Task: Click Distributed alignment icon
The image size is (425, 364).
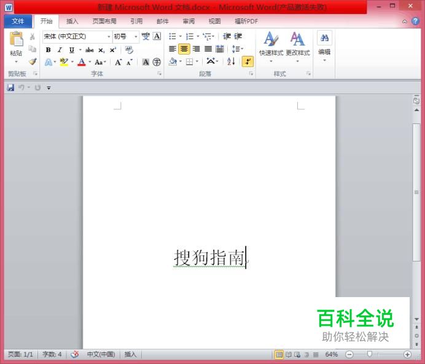Action: pyautogui.click(x=220, y=49)
